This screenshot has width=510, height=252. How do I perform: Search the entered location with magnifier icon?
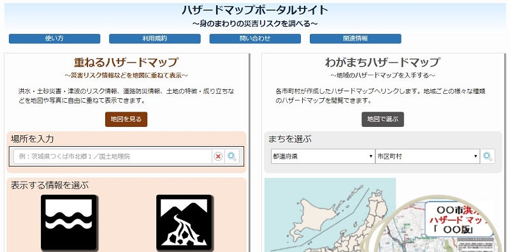[232, 156]
